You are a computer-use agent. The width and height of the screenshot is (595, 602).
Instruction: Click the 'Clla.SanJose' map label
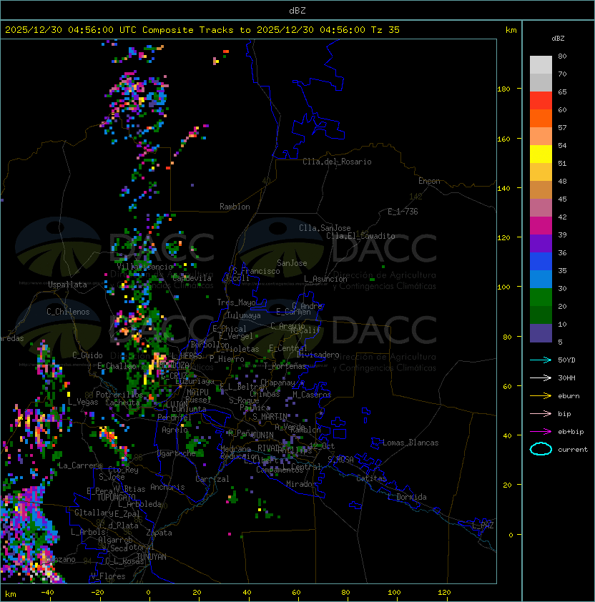coord(325,228)
